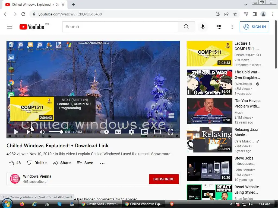
Task: Focus the YouTube search field
Action: pyautogui.click(x=120, y=27)
